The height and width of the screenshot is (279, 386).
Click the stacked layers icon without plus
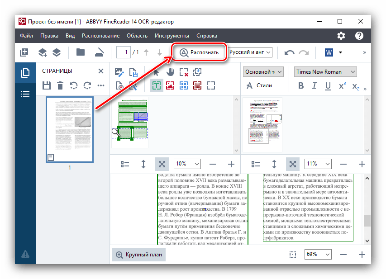[x=57, y=52]
